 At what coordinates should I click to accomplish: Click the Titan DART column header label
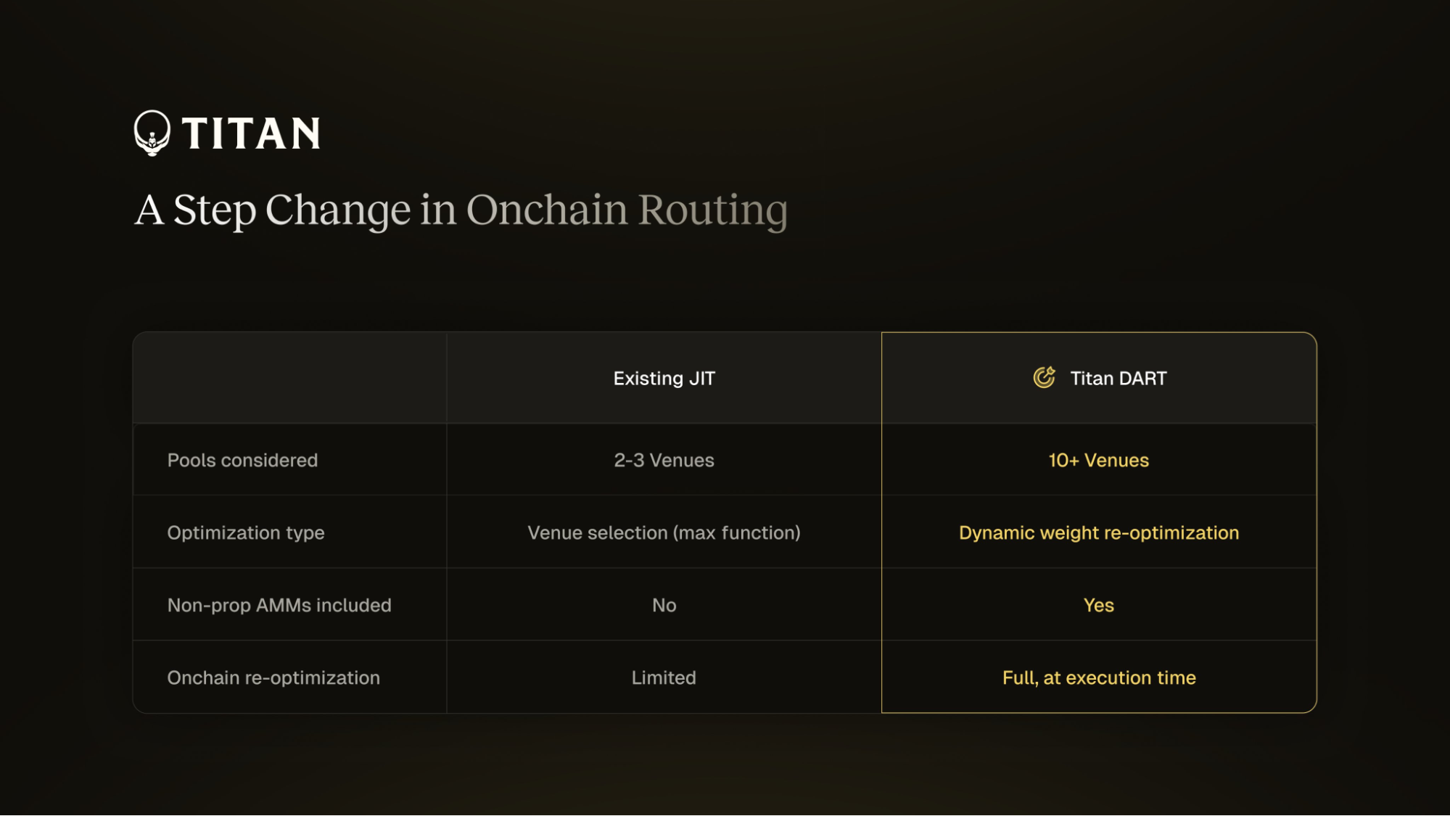(x=1118, y=378)
